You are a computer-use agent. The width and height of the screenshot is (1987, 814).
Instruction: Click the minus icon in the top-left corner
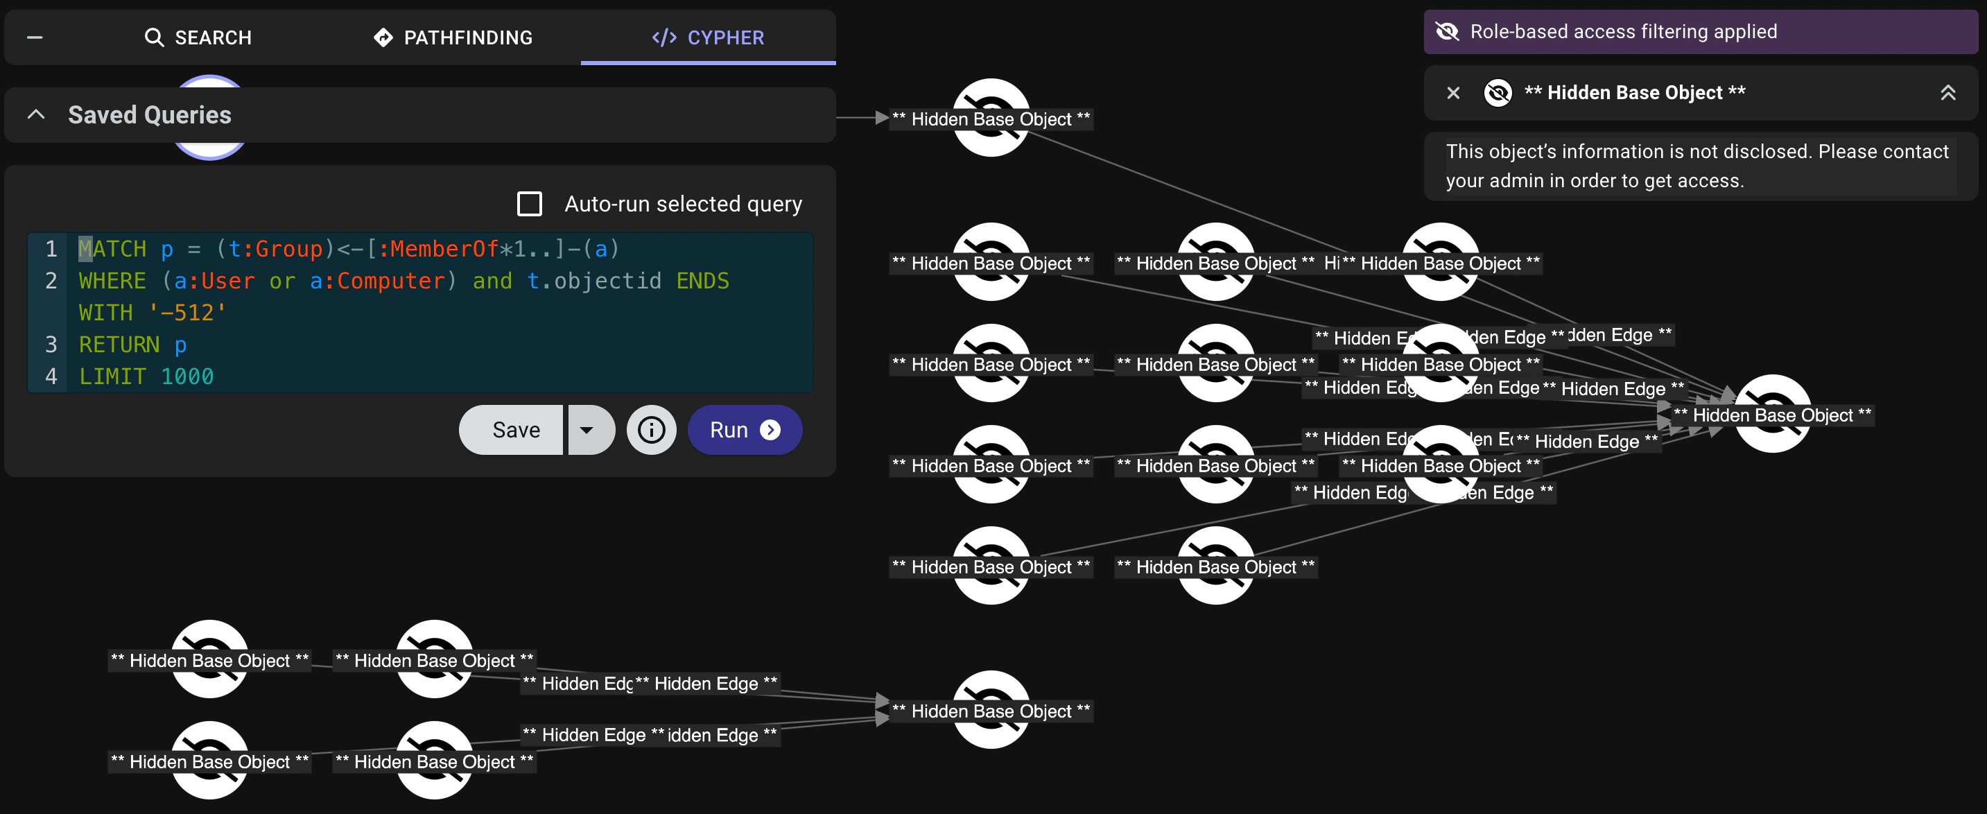pyautogui.click(x=35, y=36)
